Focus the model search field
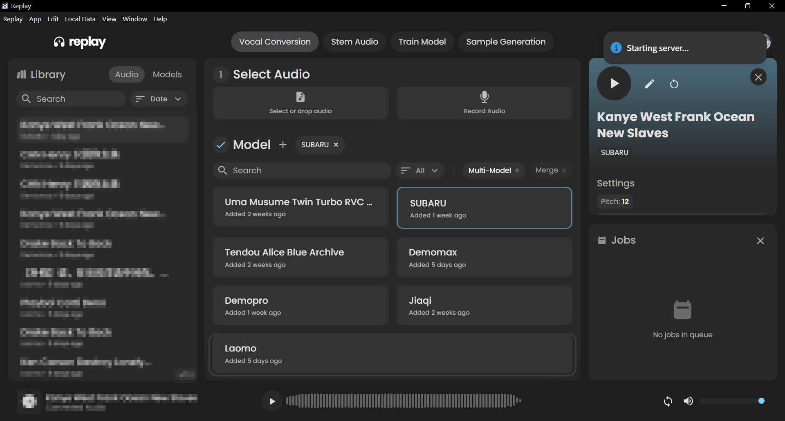Image resolution: width=785 pixels, height=421 pixels. [x=302, y=170]
